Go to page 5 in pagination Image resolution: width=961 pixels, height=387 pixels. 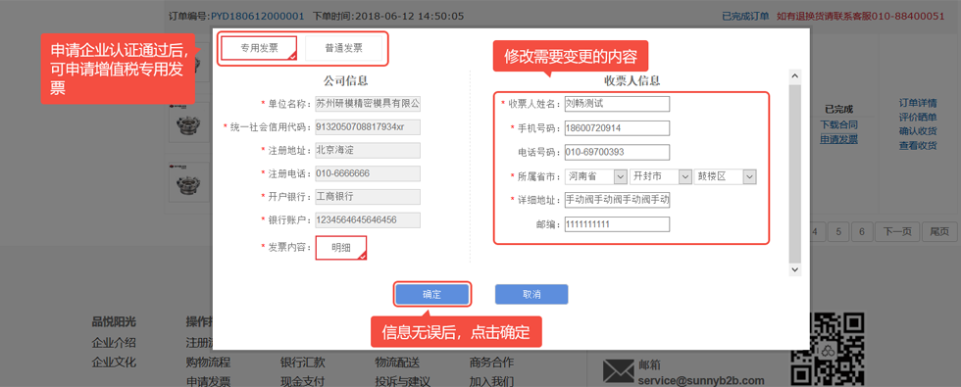point(838,231)
